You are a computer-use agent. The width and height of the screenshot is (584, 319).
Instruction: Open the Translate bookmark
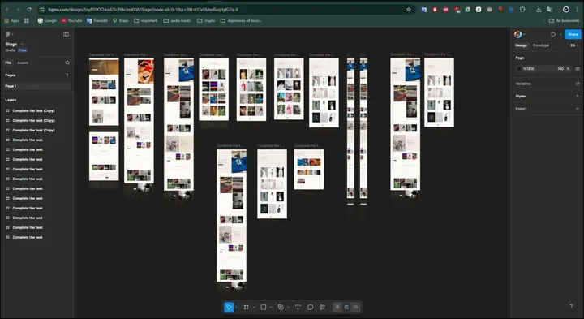[97, 20]
